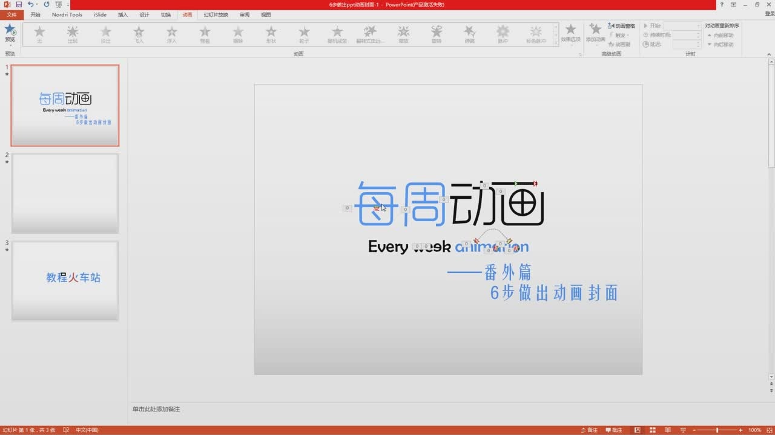This screenshot has height=435, width=775.
Task: Apply the 缩放 animation effect
Action: click(403, 35)
